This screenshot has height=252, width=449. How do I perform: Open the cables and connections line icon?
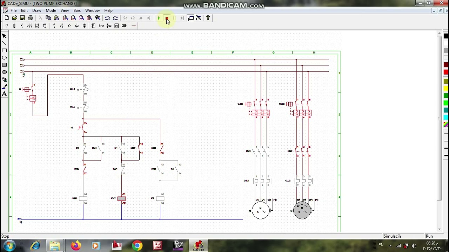(x=134, y=26)
